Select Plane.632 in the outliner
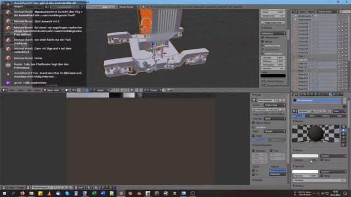The image size is (351, 197). [x=303, y=74]
